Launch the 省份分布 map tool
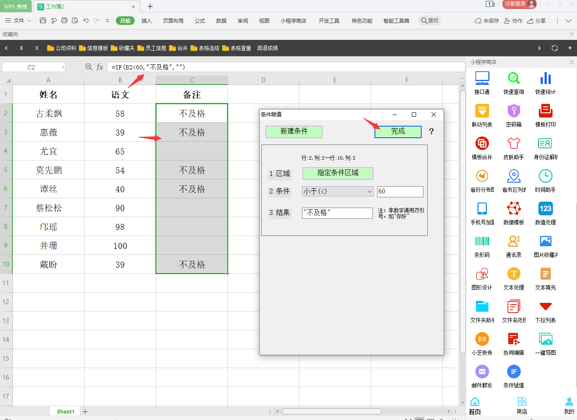577x420 pixels. [482, 181]
